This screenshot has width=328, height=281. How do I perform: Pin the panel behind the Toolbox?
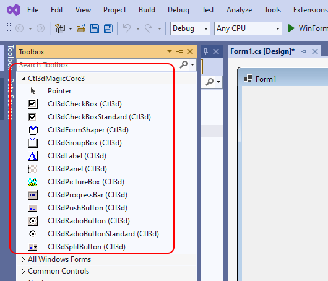[205, 51]
